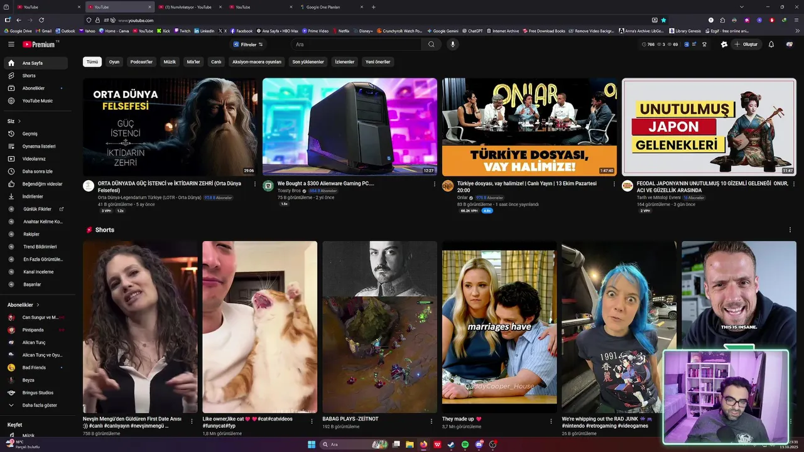The width and height of the screenshot is (804, 452).
Task: Click the browser reload button
Action: coord(41,20)
